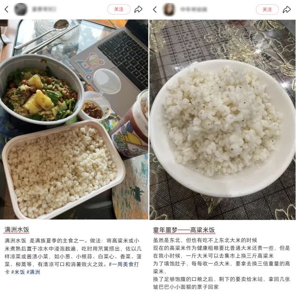Open the #满洲 hashtag
This screenshot has width=296, height=291.
34,272
